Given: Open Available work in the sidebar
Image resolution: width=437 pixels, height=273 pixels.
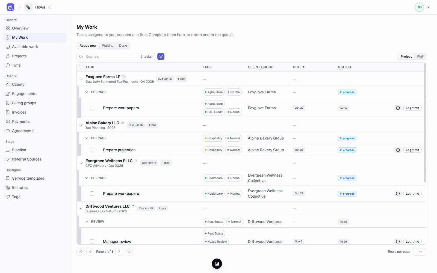Looking at the screenshot, I should click(35, 47).
